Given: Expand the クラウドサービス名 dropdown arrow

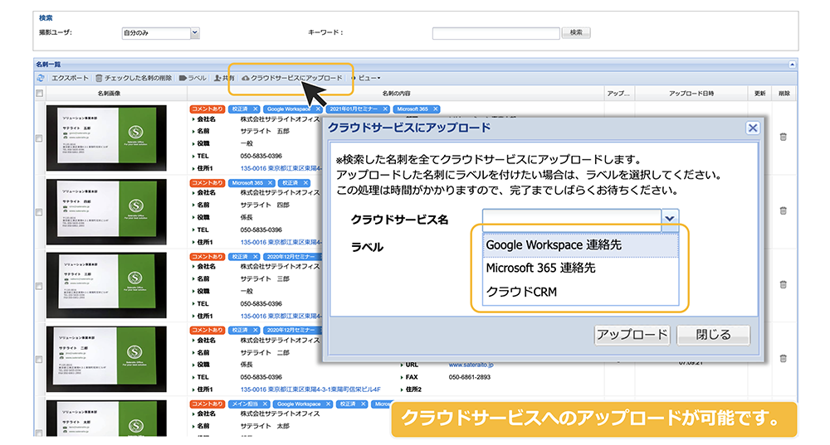Looking at the screenshot, I should coord(670,218).
